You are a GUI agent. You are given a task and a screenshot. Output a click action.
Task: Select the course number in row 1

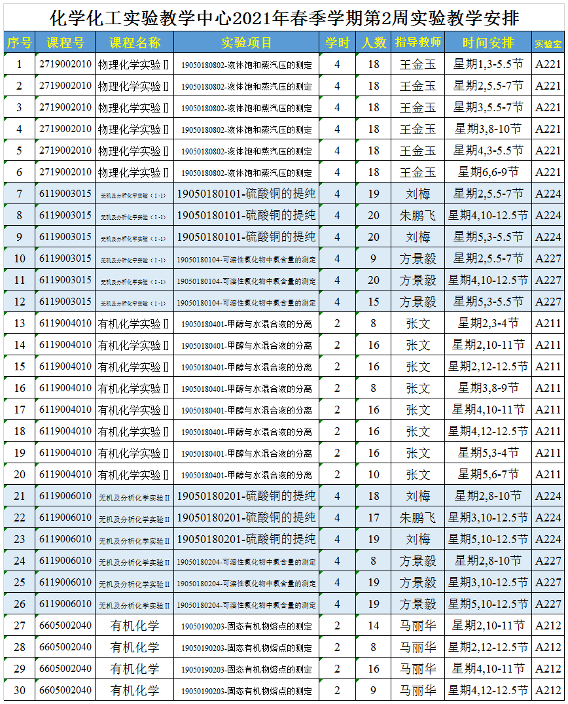pos(65,64)
